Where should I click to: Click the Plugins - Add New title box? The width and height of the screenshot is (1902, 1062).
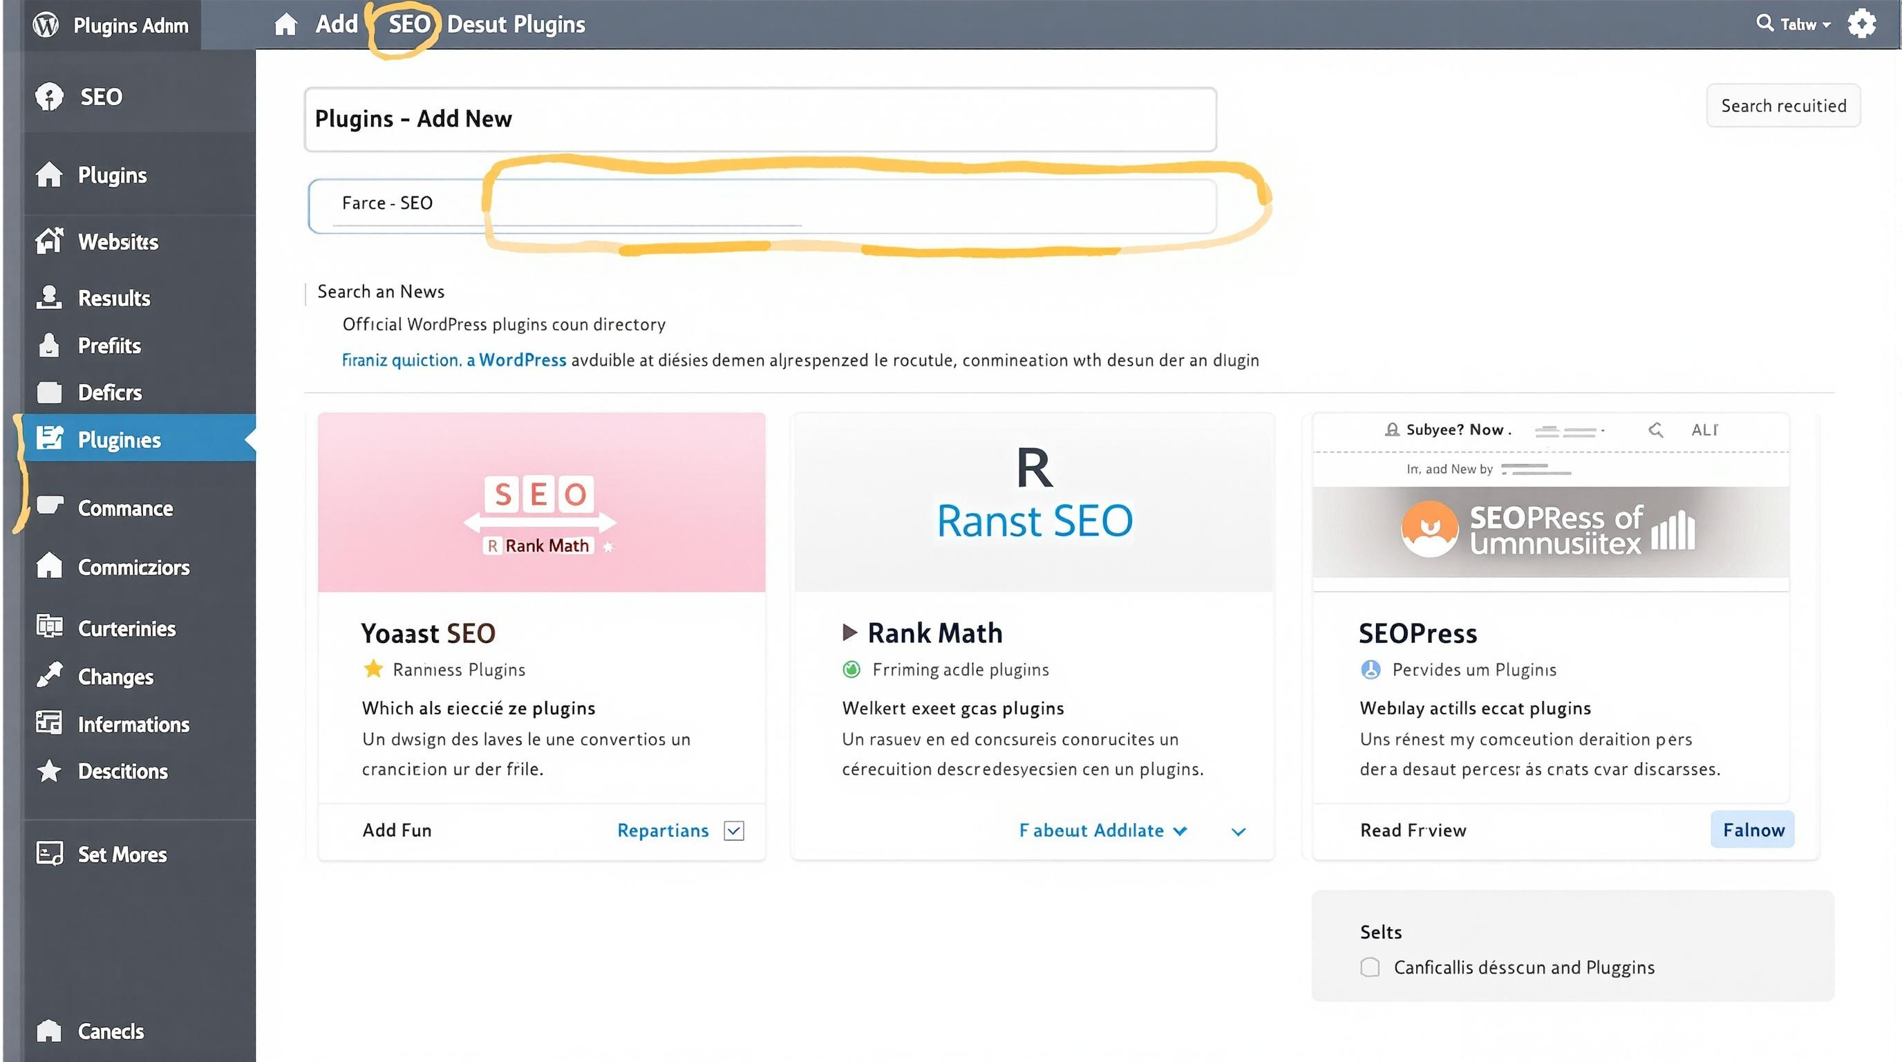(760, 120)
